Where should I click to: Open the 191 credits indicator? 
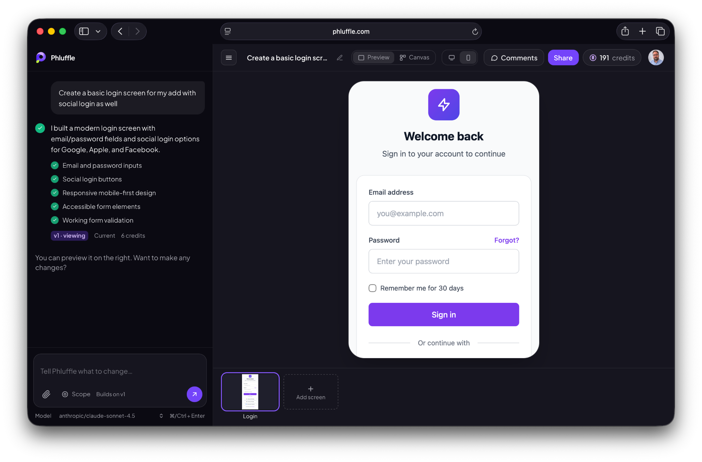[612, 58]
